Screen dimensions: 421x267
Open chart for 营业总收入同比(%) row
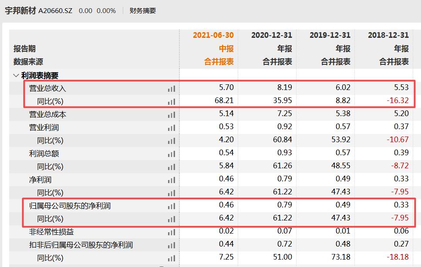171,101
